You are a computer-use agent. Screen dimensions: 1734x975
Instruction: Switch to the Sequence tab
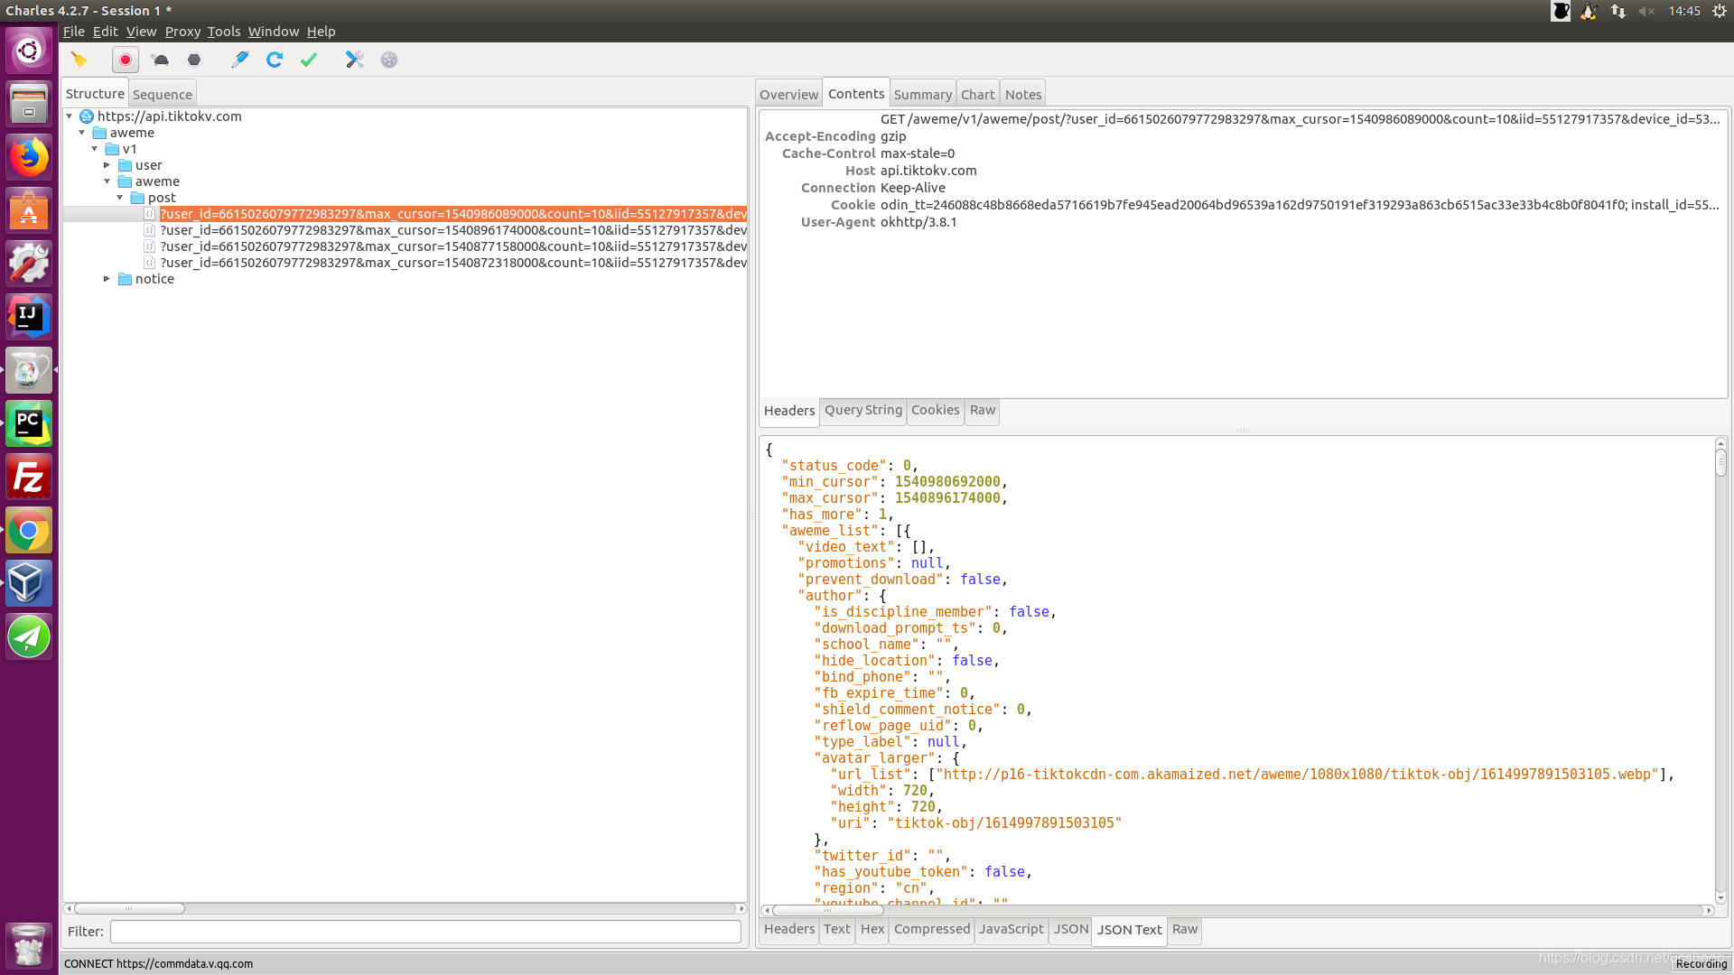pyautogui.click(x=163, y=94)
